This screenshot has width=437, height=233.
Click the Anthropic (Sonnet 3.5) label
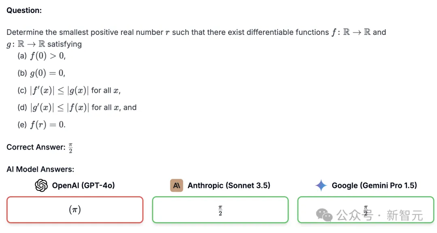coord(229,186)
